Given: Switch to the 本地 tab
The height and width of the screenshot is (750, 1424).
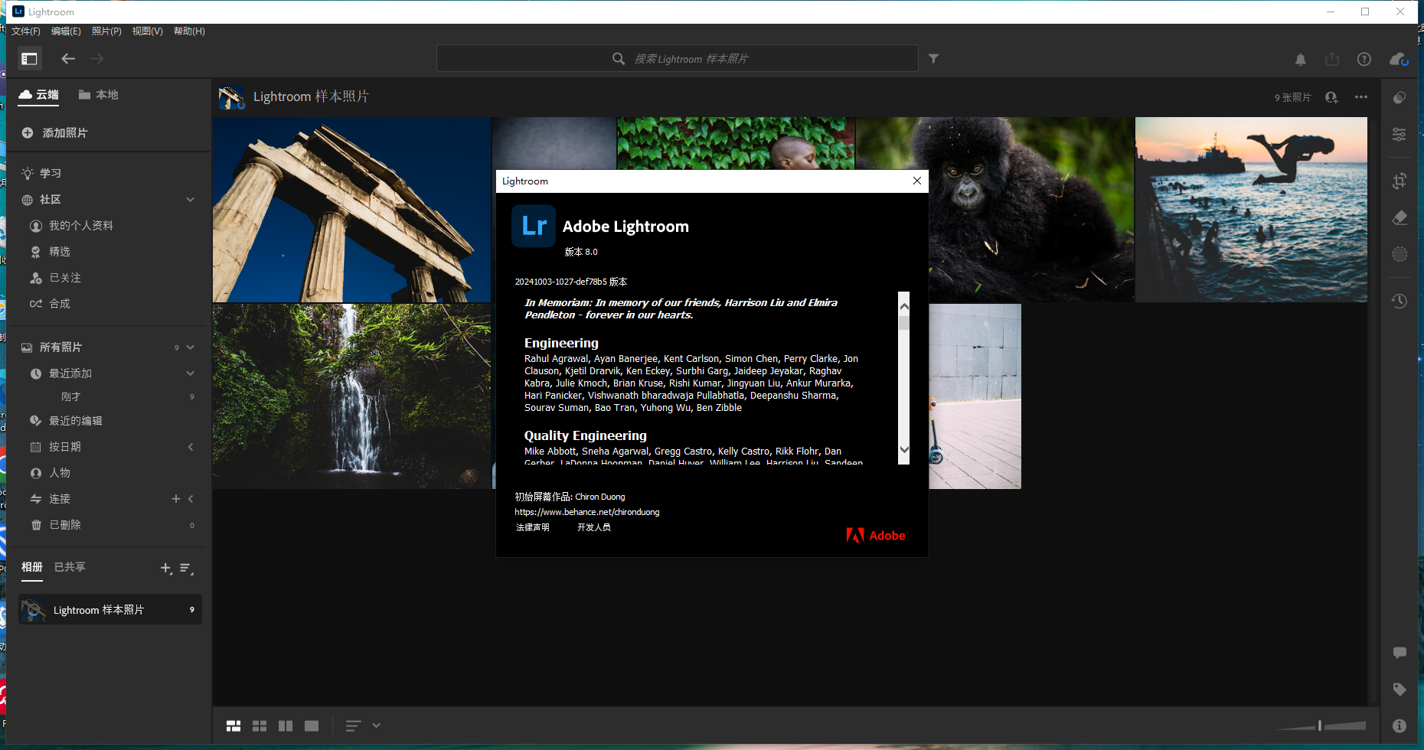Looking at the screenshot, I should point(99,94).
